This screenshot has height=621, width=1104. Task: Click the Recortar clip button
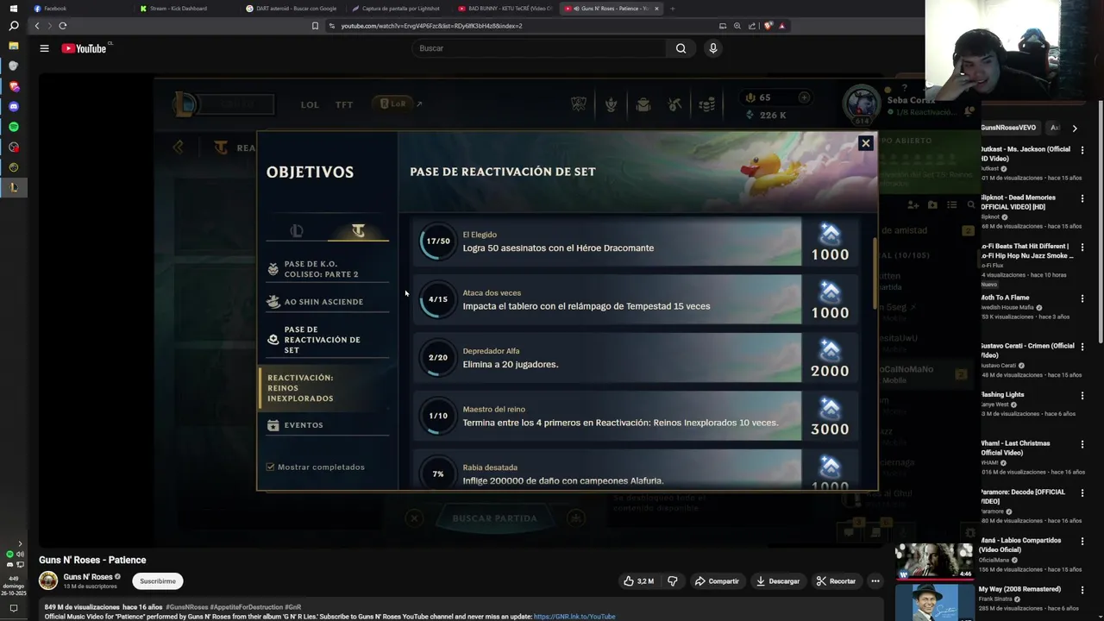pyautogui.click(x=836, y=581)
